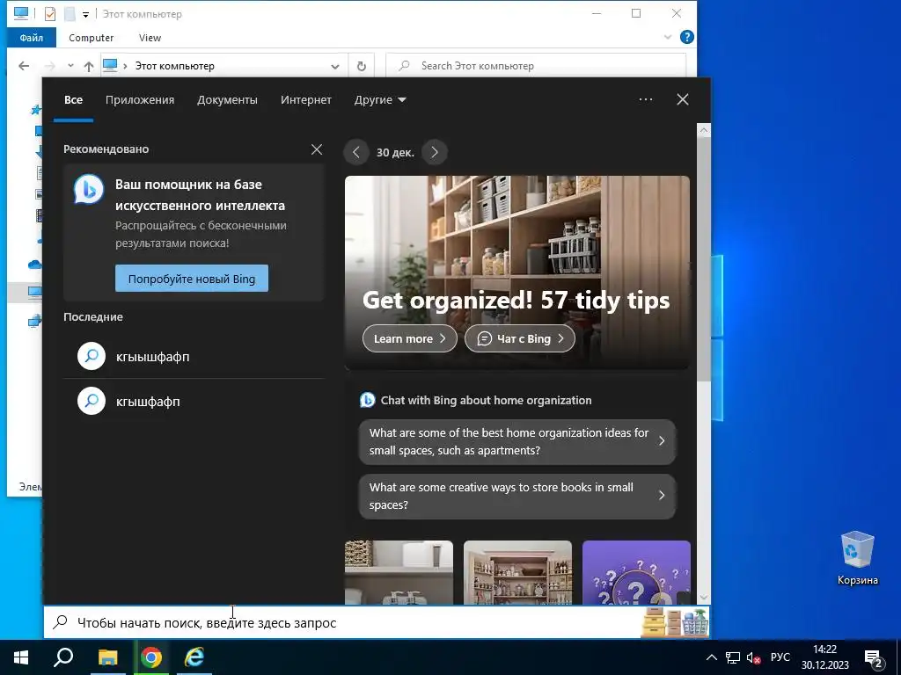Click the Explorer refresh button
The image size is (901, 675).
pos(362,66)
